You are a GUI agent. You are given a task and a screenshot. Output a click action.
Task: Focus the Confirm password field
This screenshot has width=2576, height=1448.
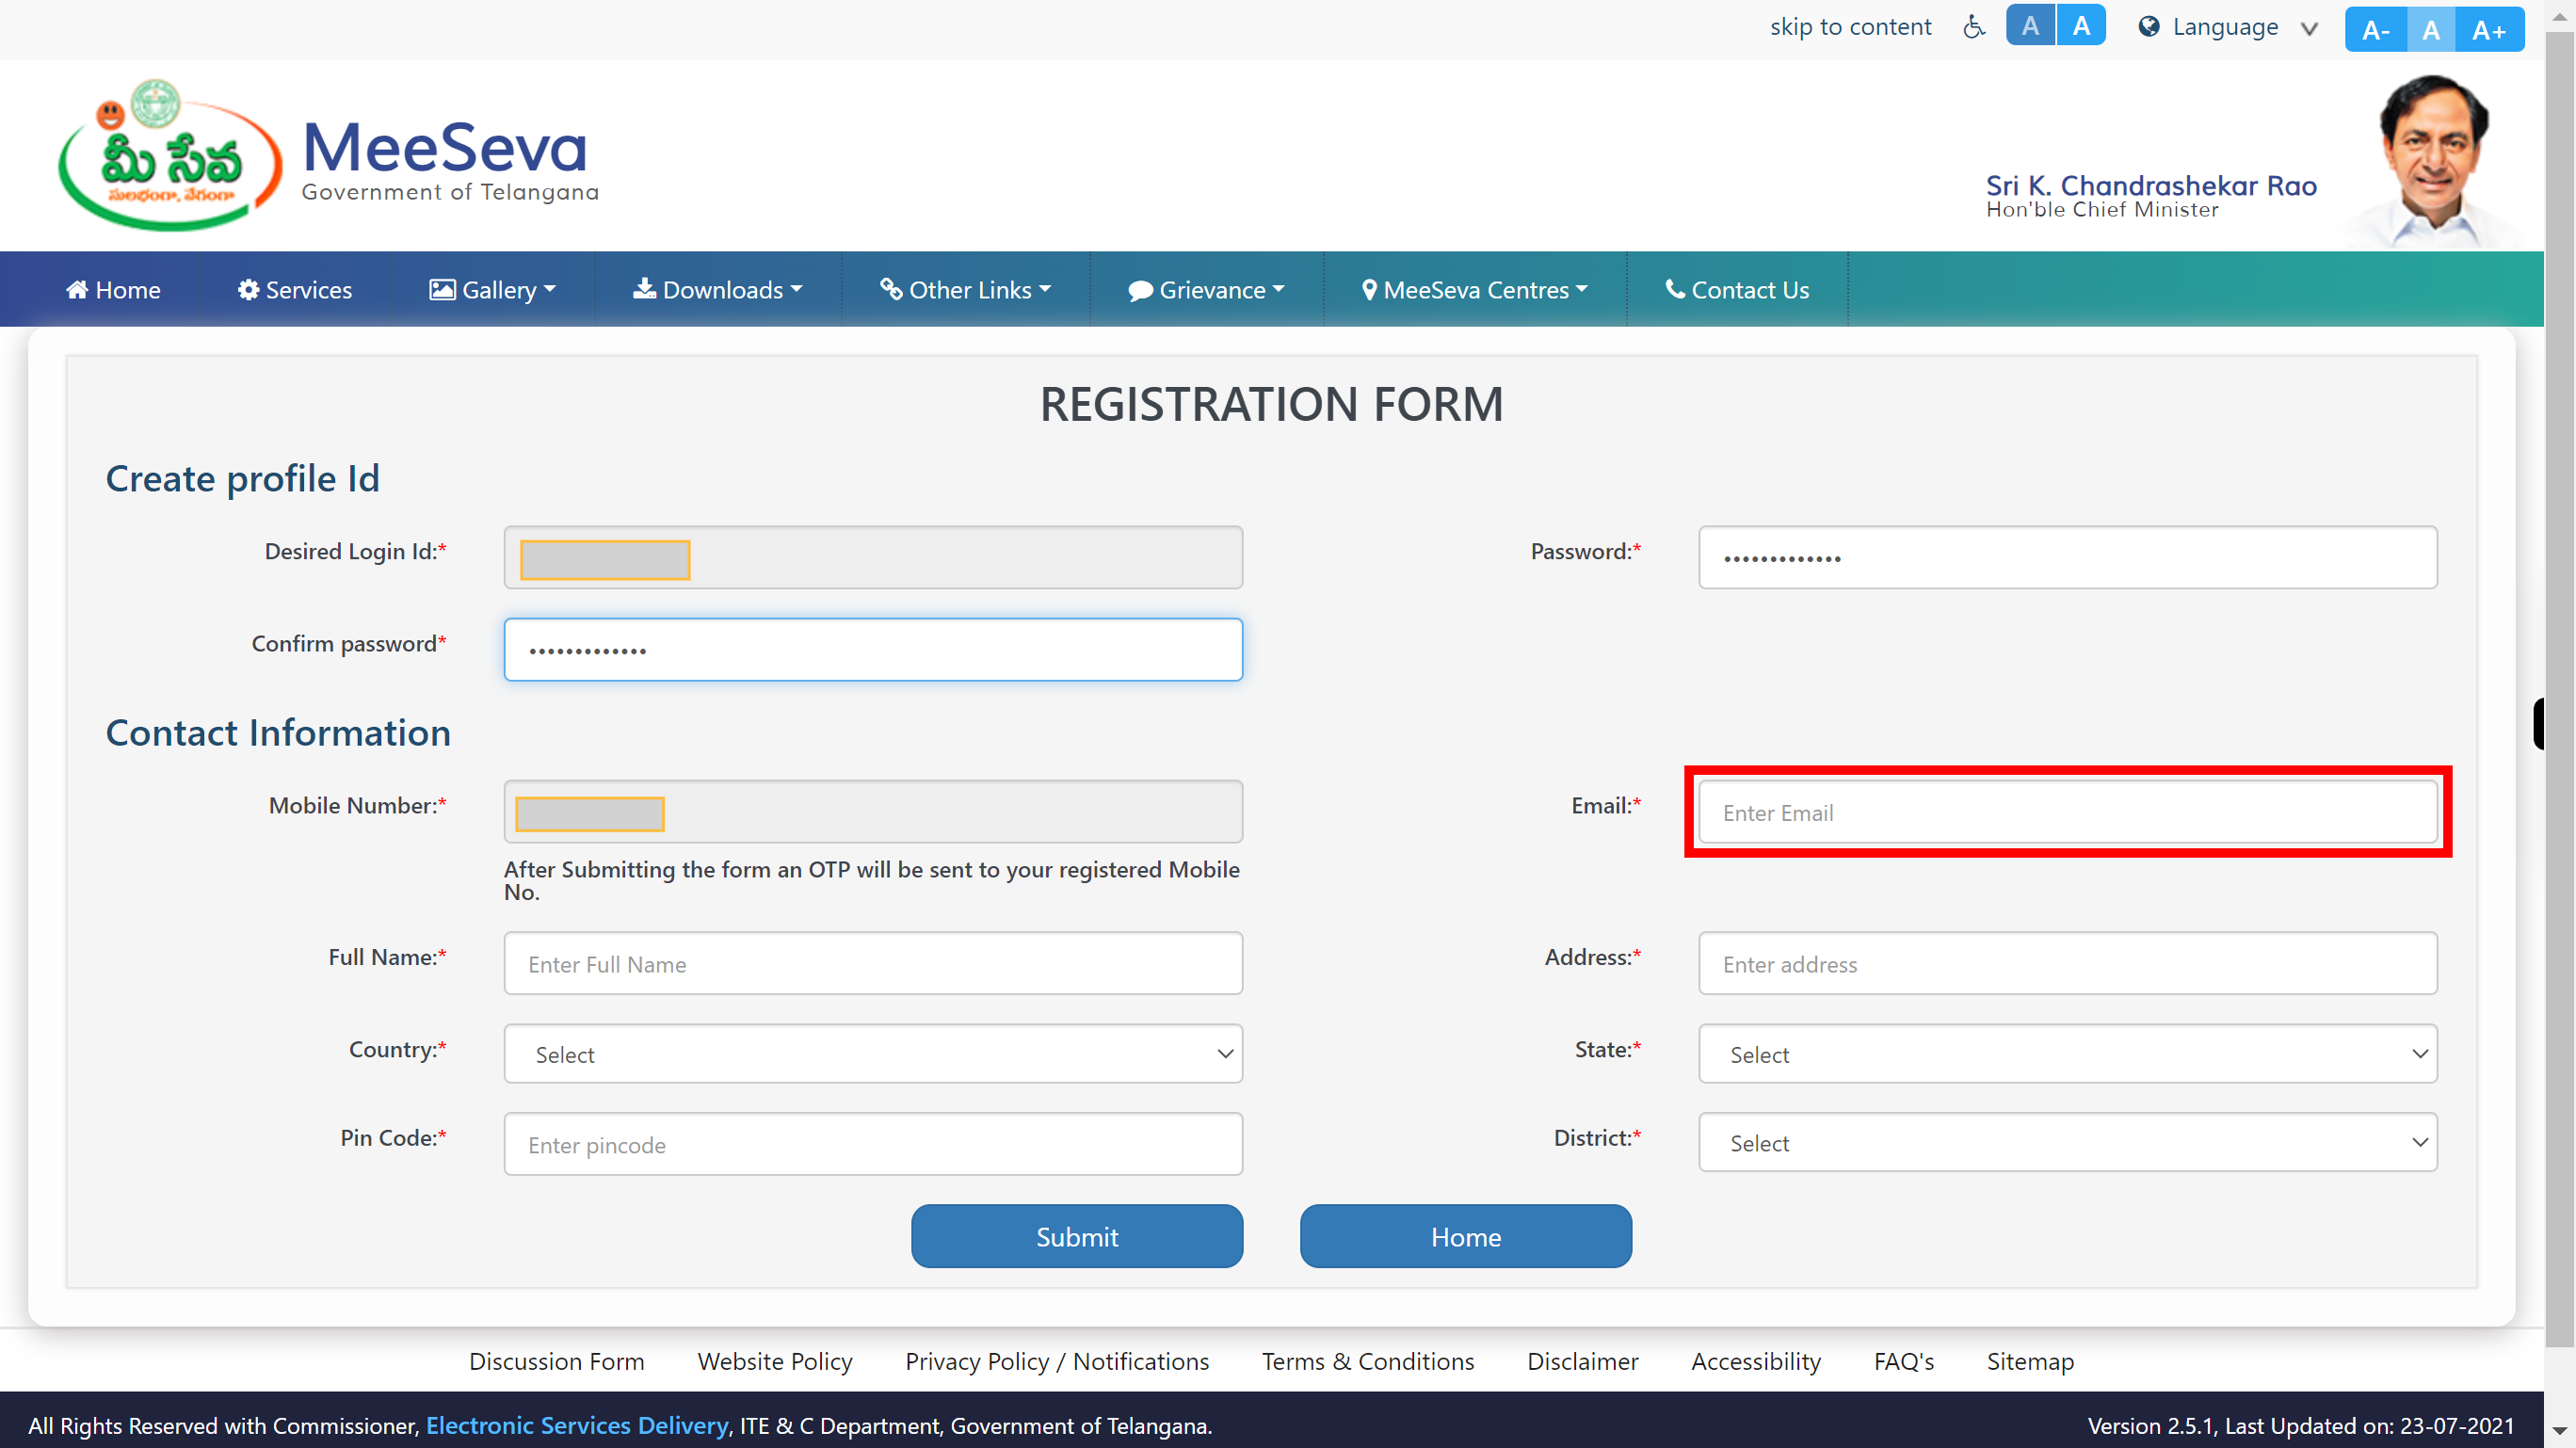[873, 650]
